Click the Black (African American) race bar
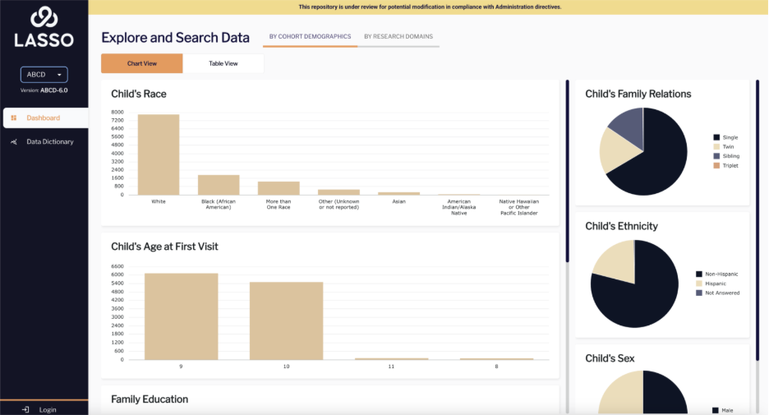 219,185
